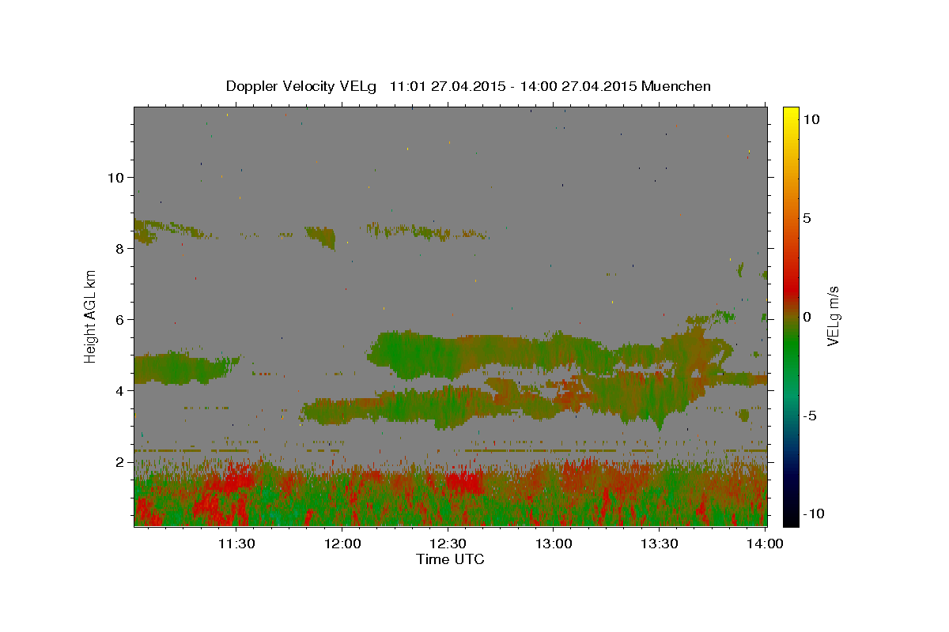Click the height tick label 6

point(119,319)
